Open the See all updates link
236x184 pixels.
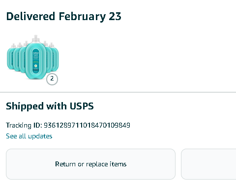(29, 136)
